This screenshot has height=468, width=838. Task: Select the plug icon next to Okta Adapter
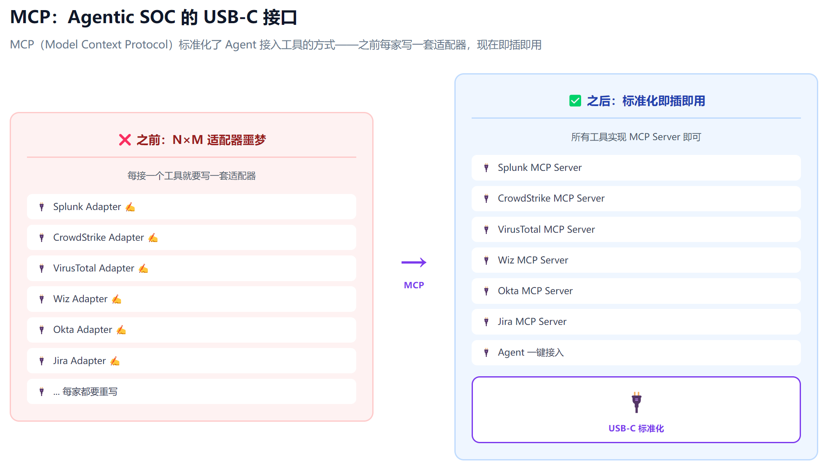coord(42,330)
